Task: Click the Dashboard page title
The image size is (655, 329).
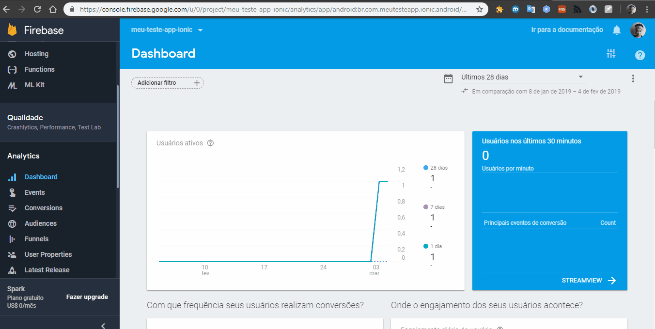Action: click(163, 53)
